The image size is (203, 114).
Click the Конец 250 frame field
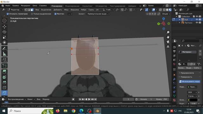click(161, 99)
